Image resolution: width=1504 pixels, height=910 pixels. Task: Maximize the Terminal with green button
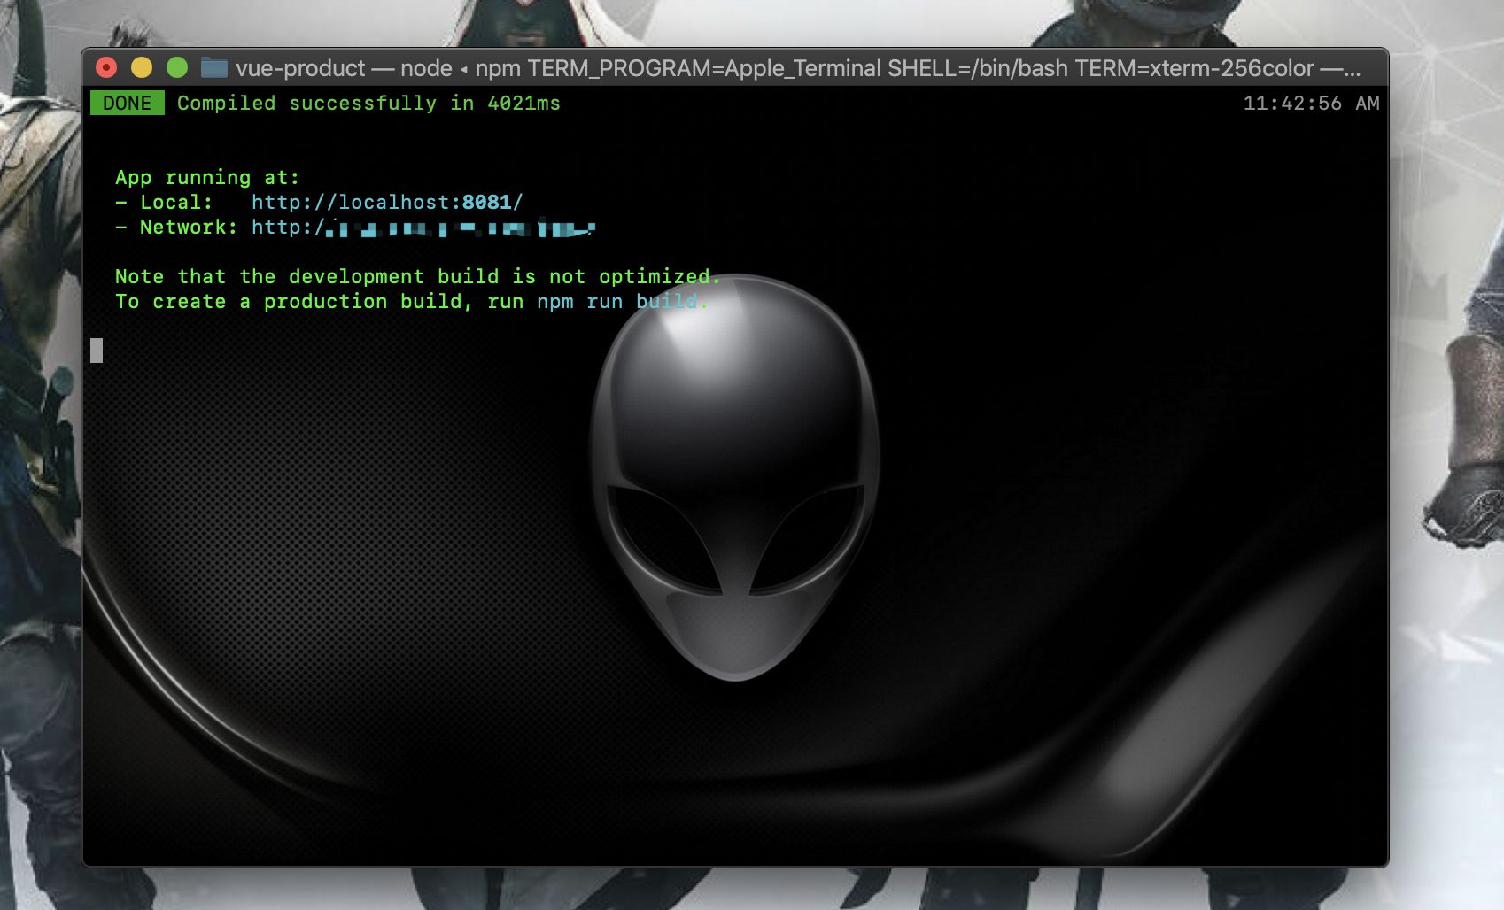[x=177, y=67]
